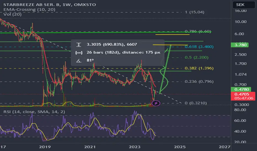Click the 2025 label on time axis
This screenshot has width=257, height=151.
point(180,147)
